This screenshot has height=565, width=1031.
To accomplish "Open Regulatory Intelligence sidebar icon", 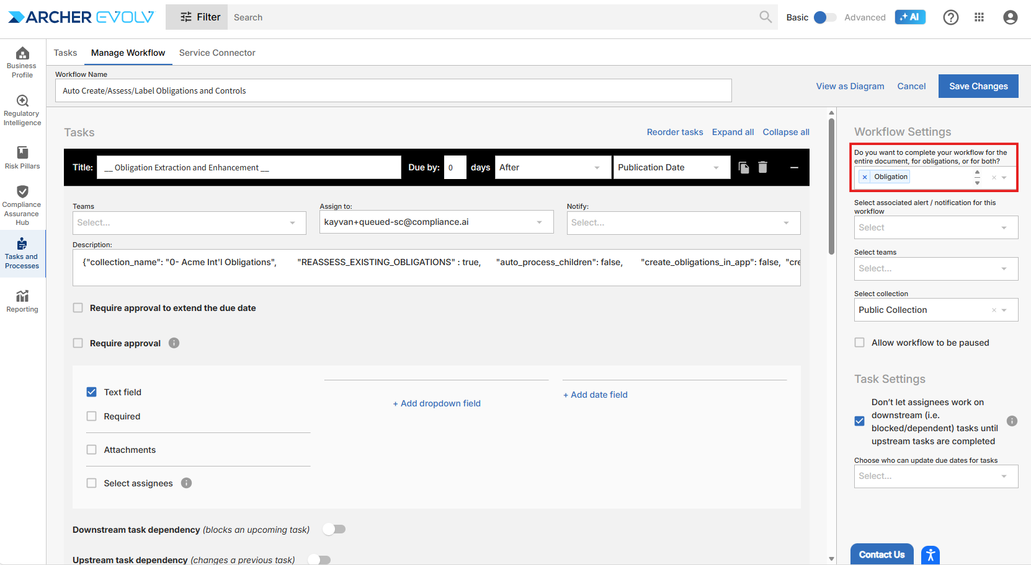I will click(x=22, y=110).
